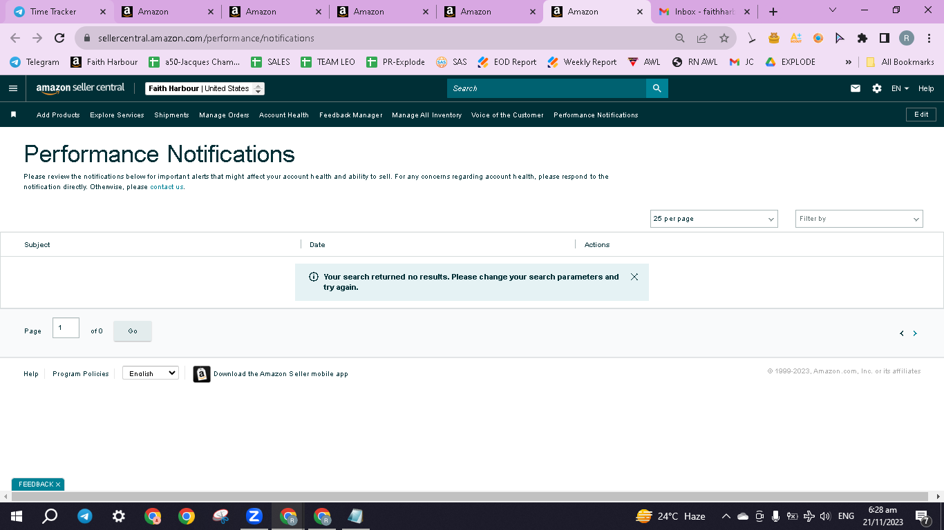
Task: Open Windows notification center
Action: click(x=922, y=516)
